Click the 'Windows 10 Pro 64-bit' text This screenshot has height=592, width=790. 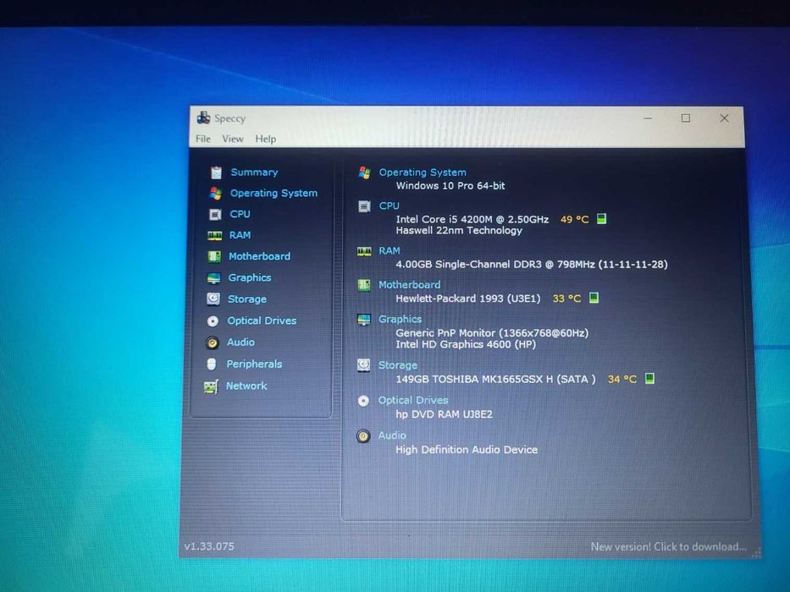(x=450, y=186)
